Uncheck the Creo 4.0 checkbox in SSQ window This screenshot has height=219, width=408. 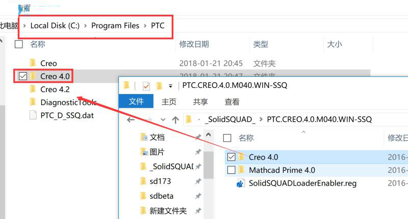pyautogui.click(x=231, y=157)
